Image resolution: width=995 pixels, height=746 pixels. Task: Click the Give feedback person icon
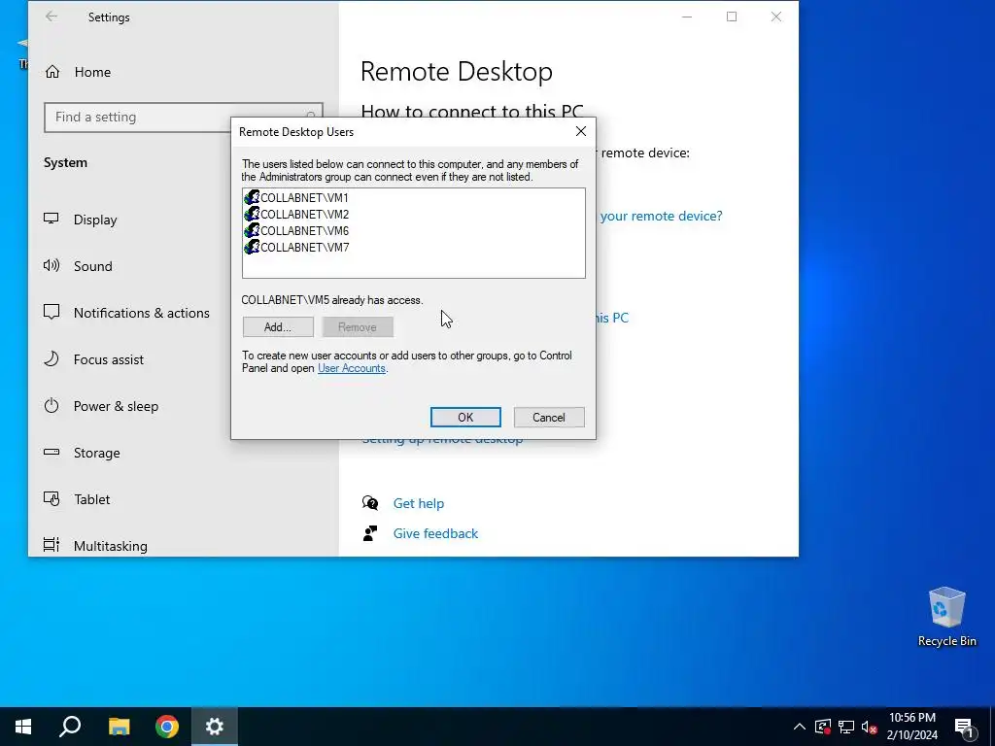pos(370,533)
